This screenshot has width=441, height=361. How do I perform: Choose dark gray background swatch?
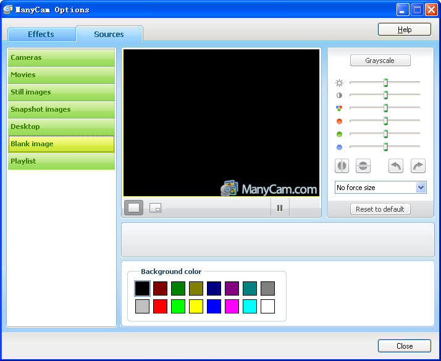pos(268,289)
